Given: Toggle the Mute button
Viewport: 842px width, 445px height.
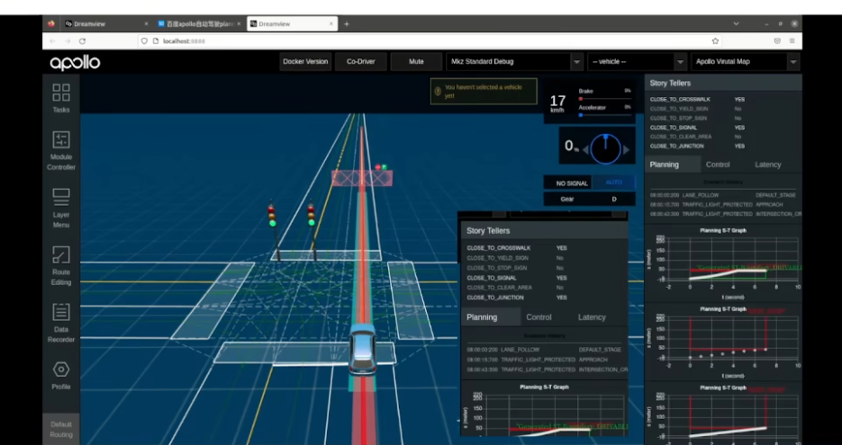Looking at the screenshot, I should [416, 62].
